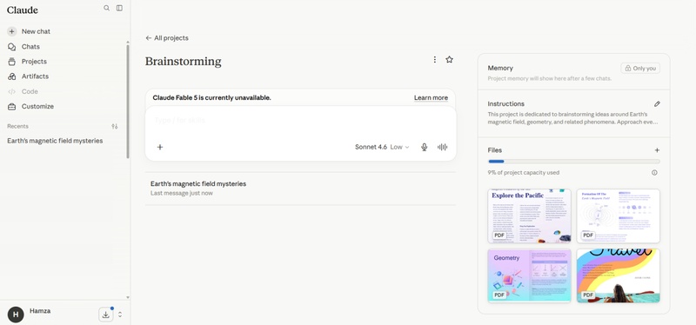Open the Explore the Pacific PDF thumbnail
696x325 pixels.
(529, 216)
